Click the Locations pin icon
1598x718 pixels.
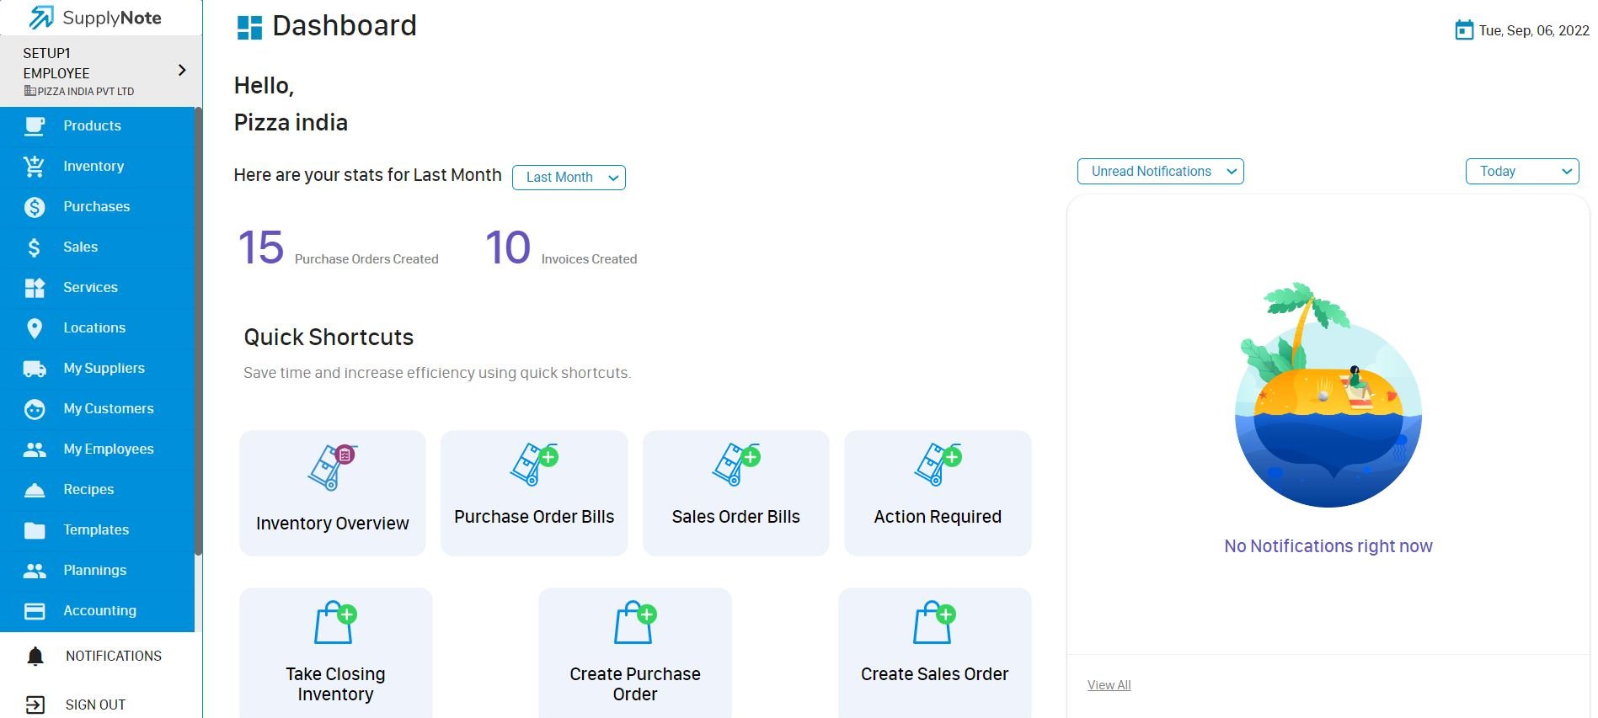(35, 328)
